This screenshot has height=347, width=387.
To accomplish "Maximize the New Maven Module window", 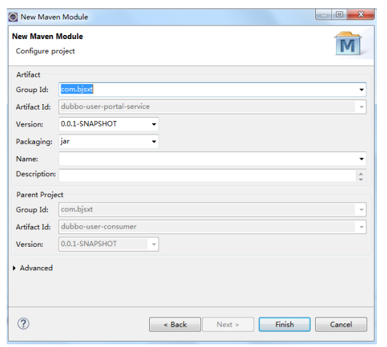I will point(339,15).
